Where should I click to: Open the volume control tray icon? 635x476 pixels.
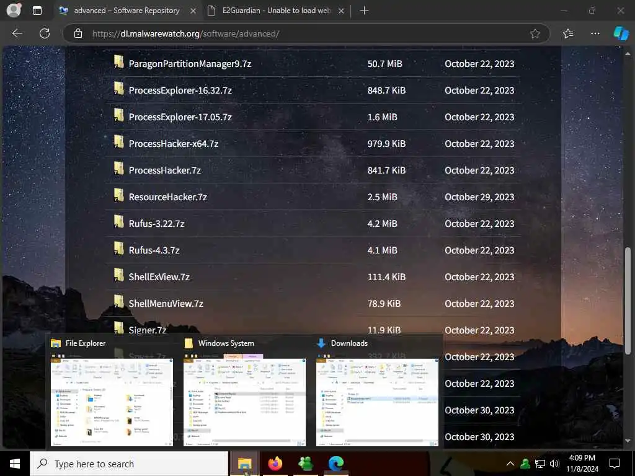tap(554, 464)
